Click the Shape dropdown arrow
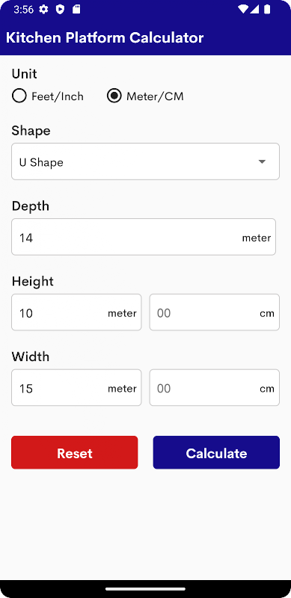This screenshot has height=598, width=291. click(x=262, y=161)
